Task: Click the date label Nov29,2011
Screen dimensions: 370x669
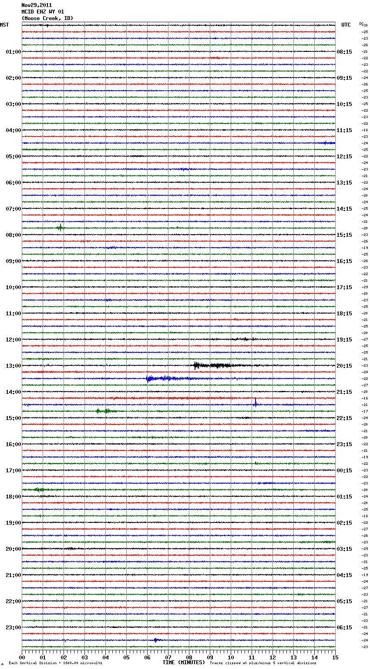Action: pyautogui.click(x=37, y=5)
